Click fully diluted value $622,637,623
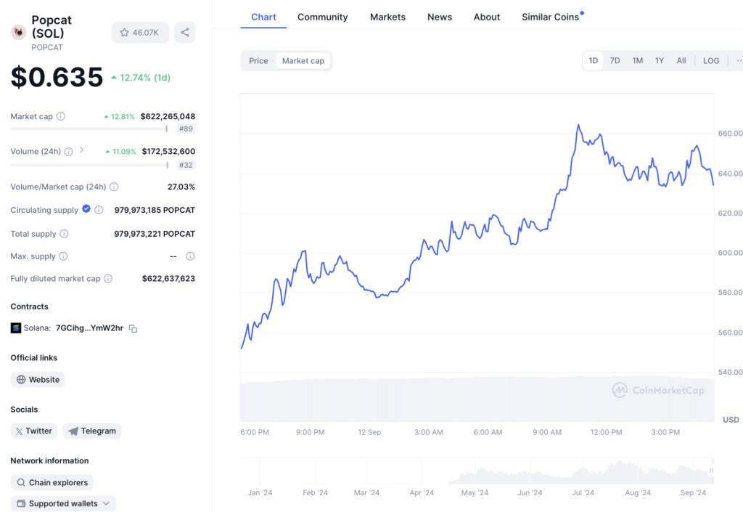This screenshot has width=743, height=512. [x=168, y=278]
